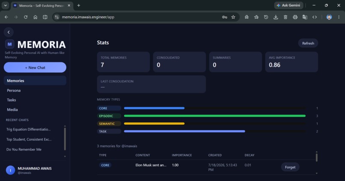Open the Persona section
The width and height of the screenshot is (345, 181).
click(35, 90)
